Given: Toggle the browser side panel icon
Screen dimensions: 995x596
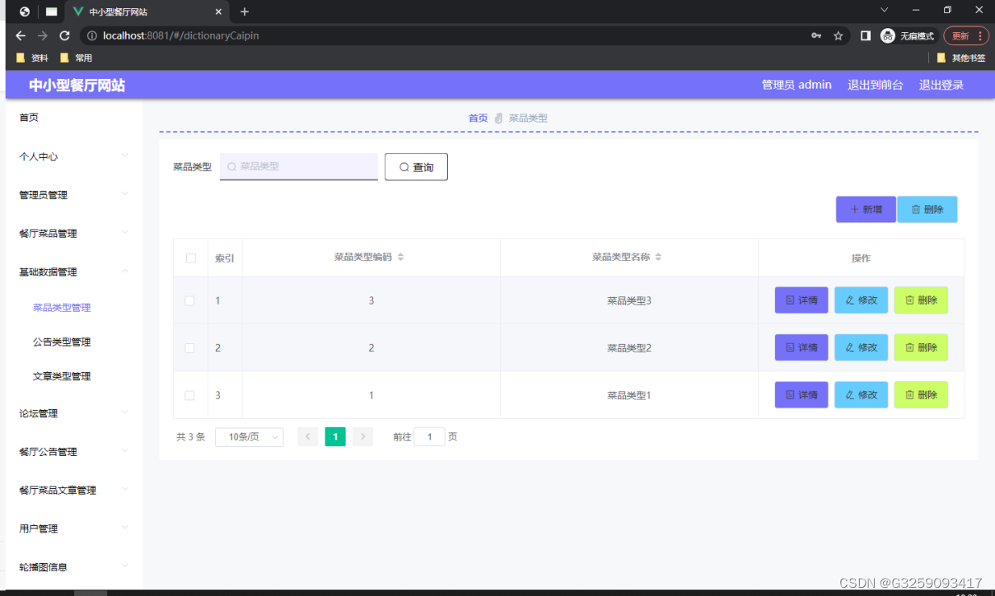Looking at the screenshot, I should click(866, 36).
